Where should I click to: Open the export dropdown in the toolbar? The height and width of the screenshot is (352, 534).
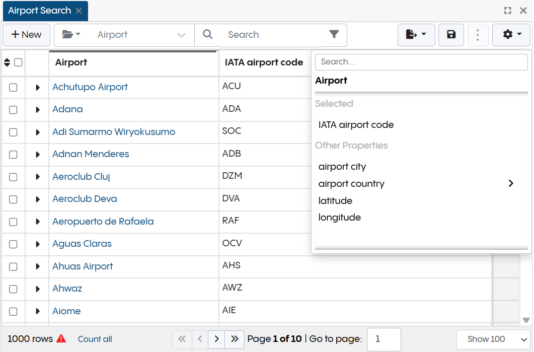coord(416,35)
